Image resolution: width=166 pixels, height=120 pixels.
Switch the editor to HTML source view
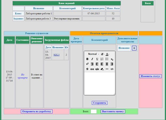coord(112,69)
